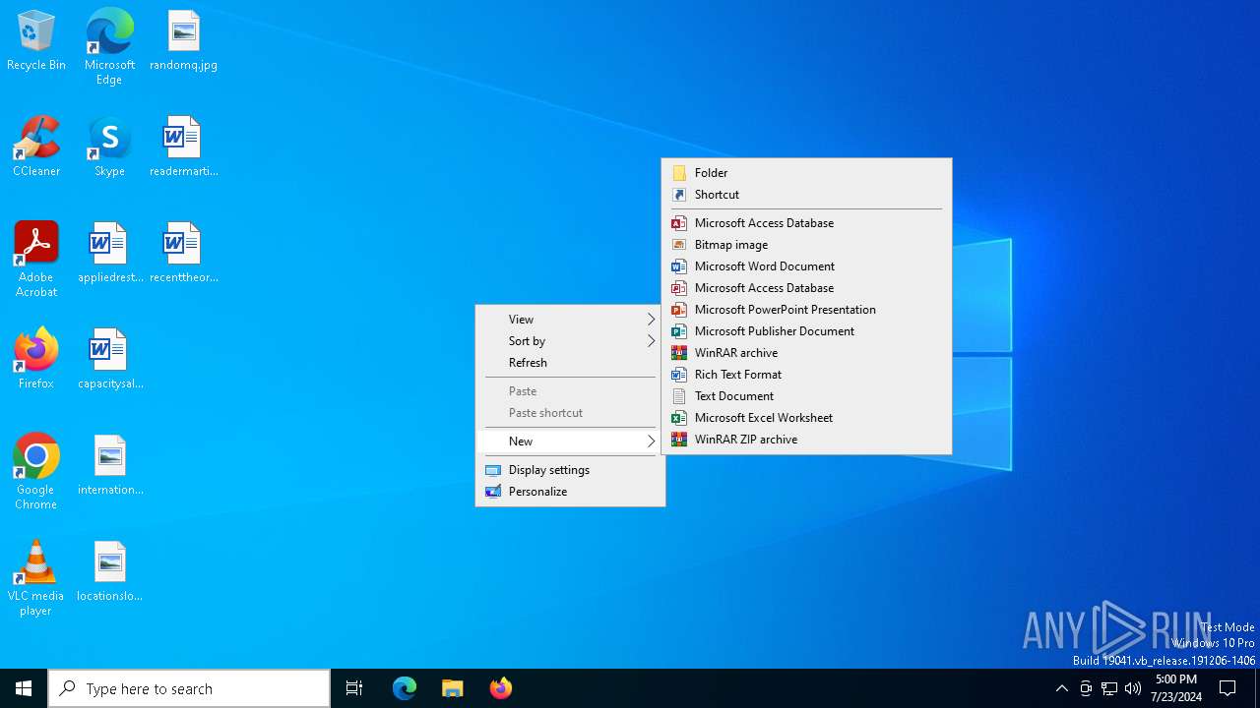Select the CCleaner desktop shortcut

[x=36, y=147]
